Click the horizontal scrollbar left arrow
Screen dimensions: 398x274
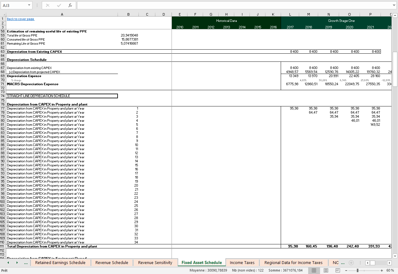pos(368,263)
